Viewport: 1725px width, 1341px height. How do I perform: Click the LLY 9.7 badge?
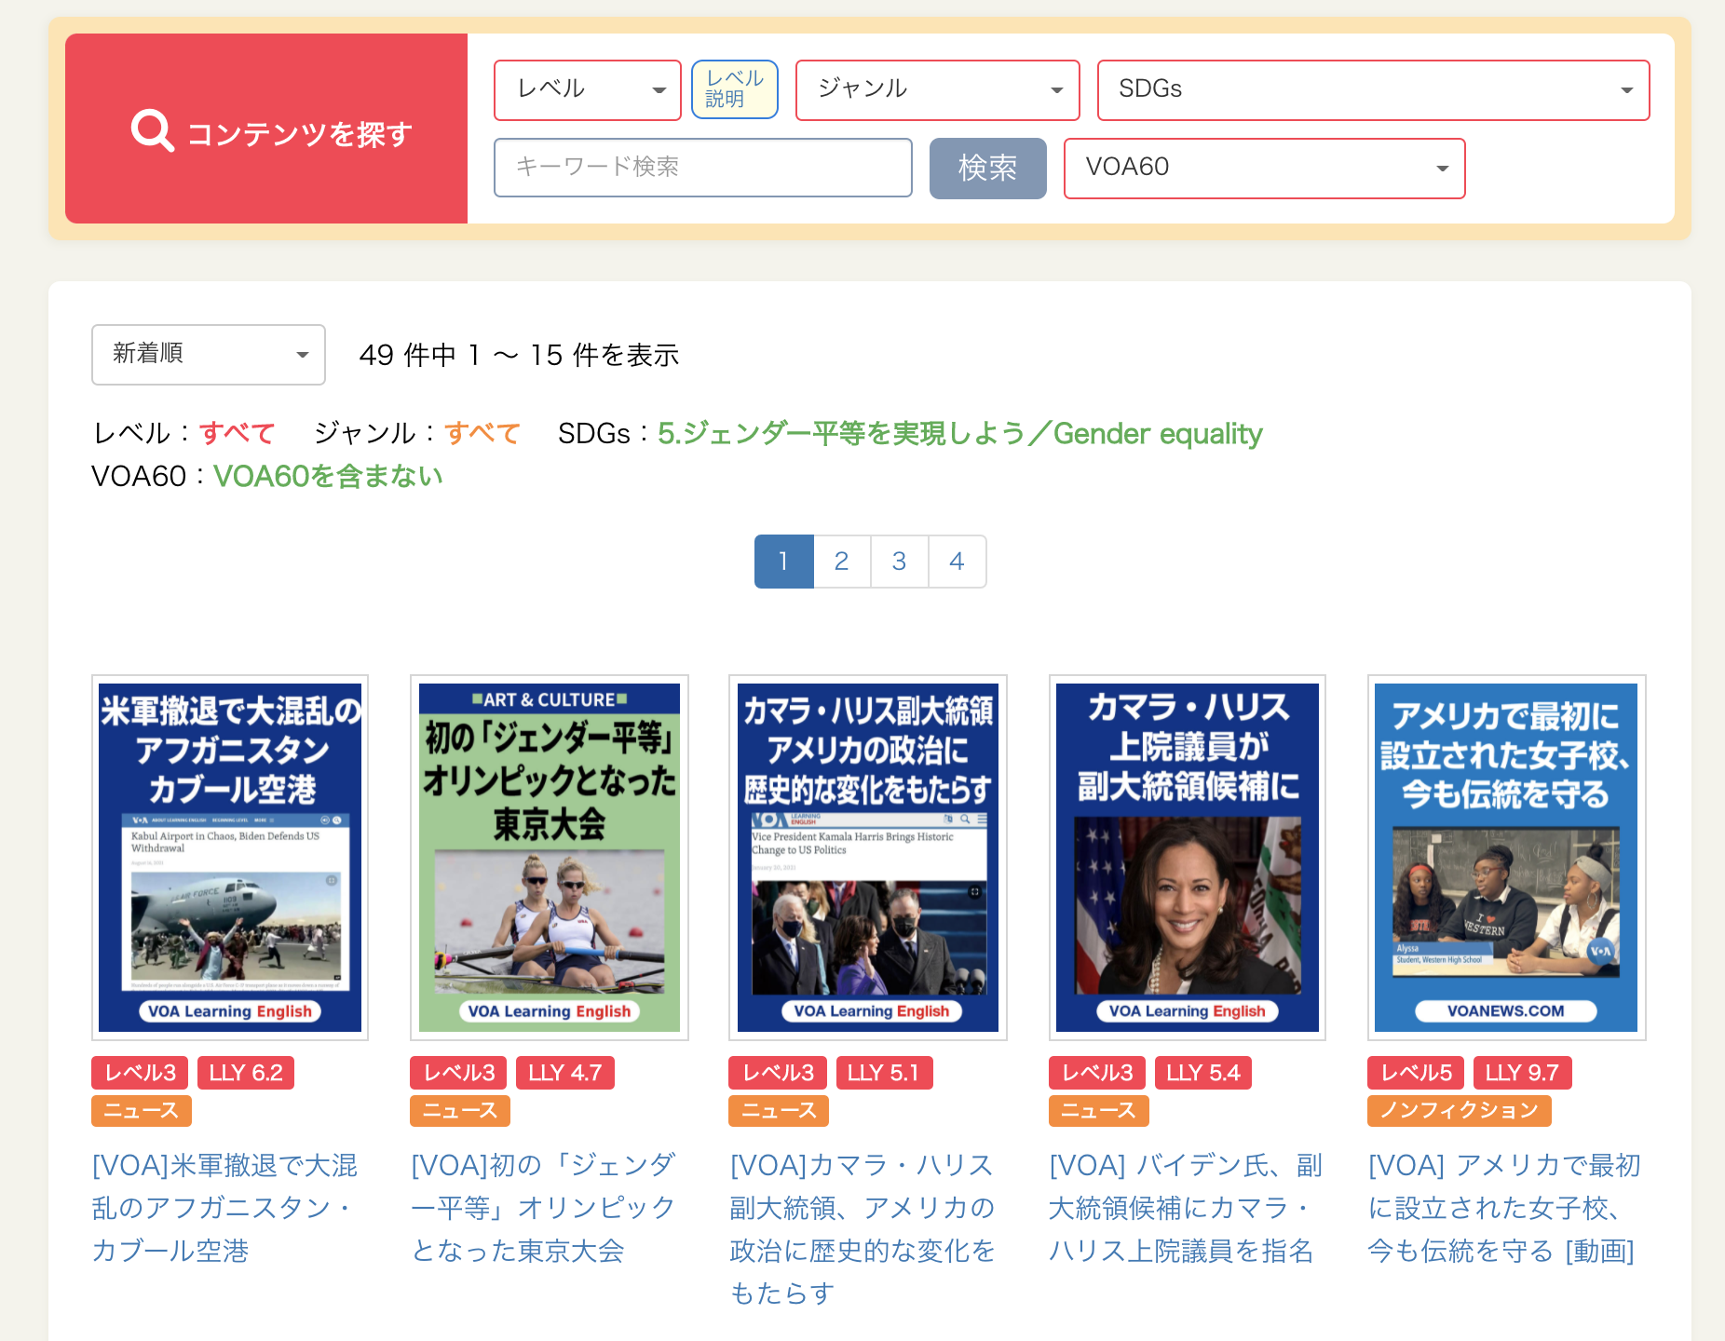(x=1523, y=1073)
